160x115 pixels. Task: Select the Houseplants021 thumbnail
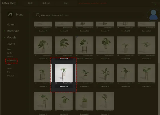click(x=84, y=45)
